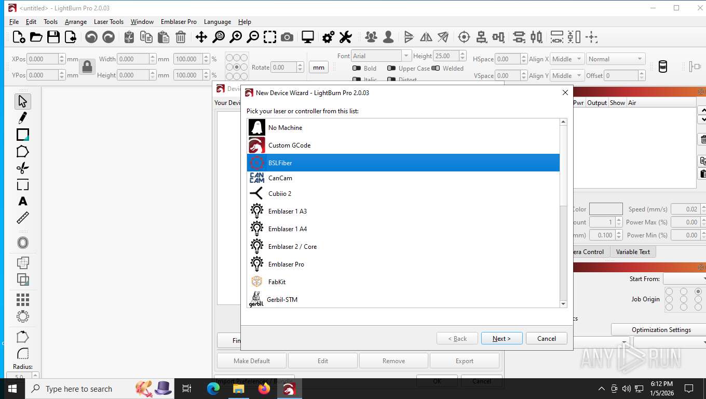Click the Width input field
The height and width of the screenshot is (399, 706).
point(133,59)
